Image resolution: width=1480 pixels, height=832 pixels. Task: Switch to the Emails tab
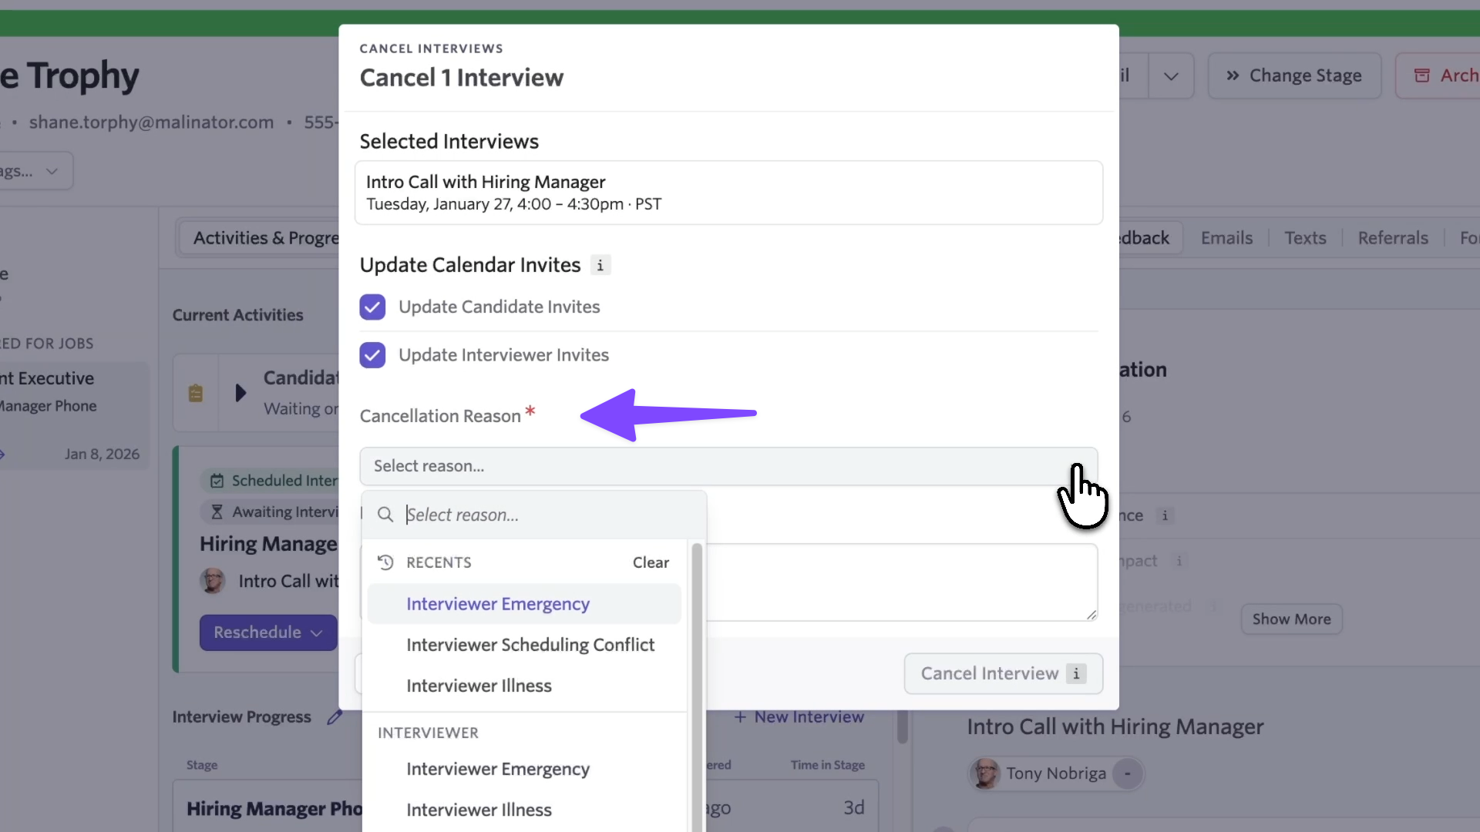1226,238
